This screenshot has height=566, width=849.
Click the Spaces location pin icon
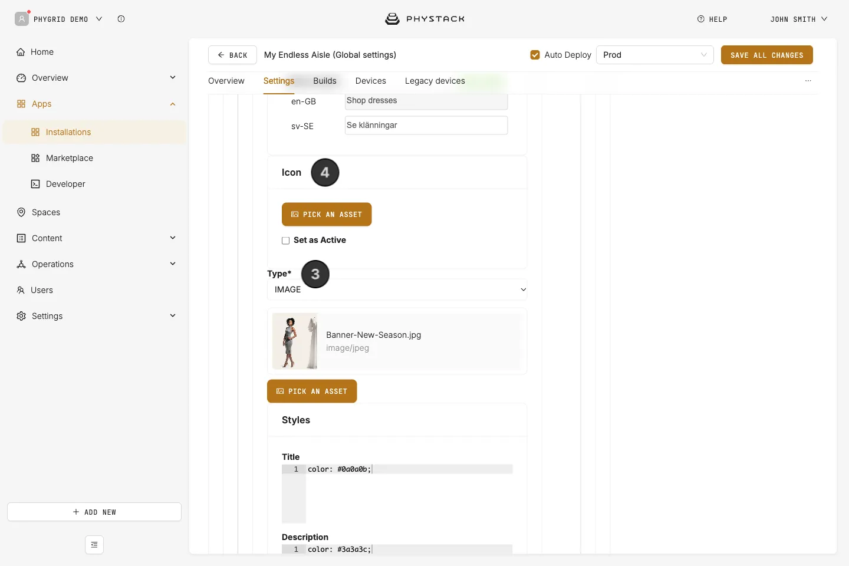pyautogui.click(x=21, y=212)
